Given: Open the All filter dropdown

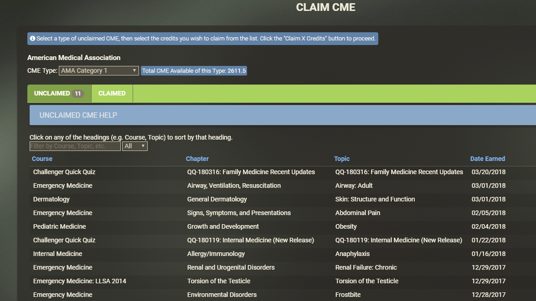Looking at the screenshot, I should [135, 146].
